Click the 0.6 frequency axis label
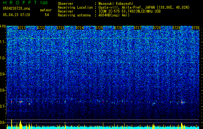The height and width of the screenshot is (129, 203). coord(3,123)
